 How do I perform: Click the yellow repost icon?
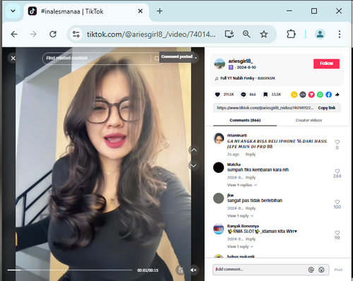[x=294, y=95]
